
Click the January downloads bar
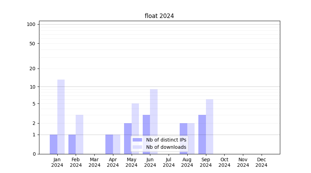click(61, 117)
